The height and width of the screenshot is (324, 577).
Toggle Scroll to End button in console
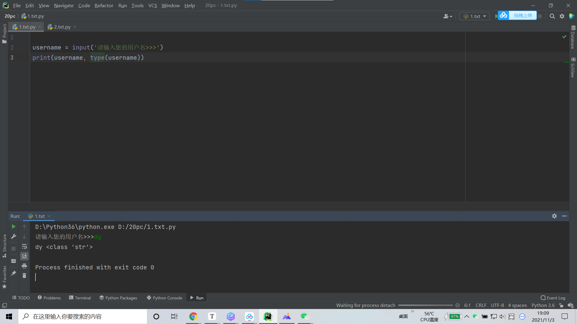[x=24, y=256]
